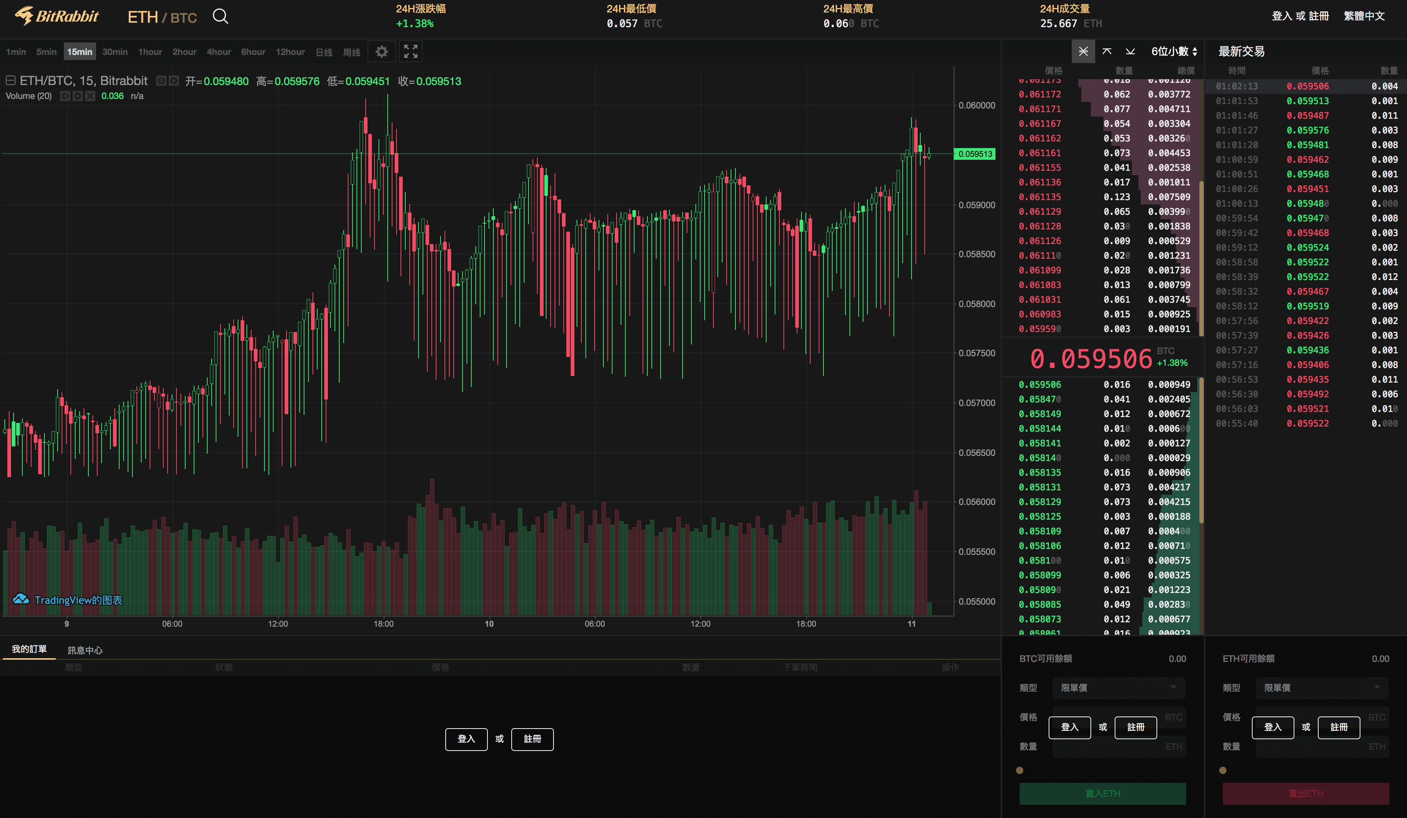
Task: Show asks-only order book view
Action: 1107,51
